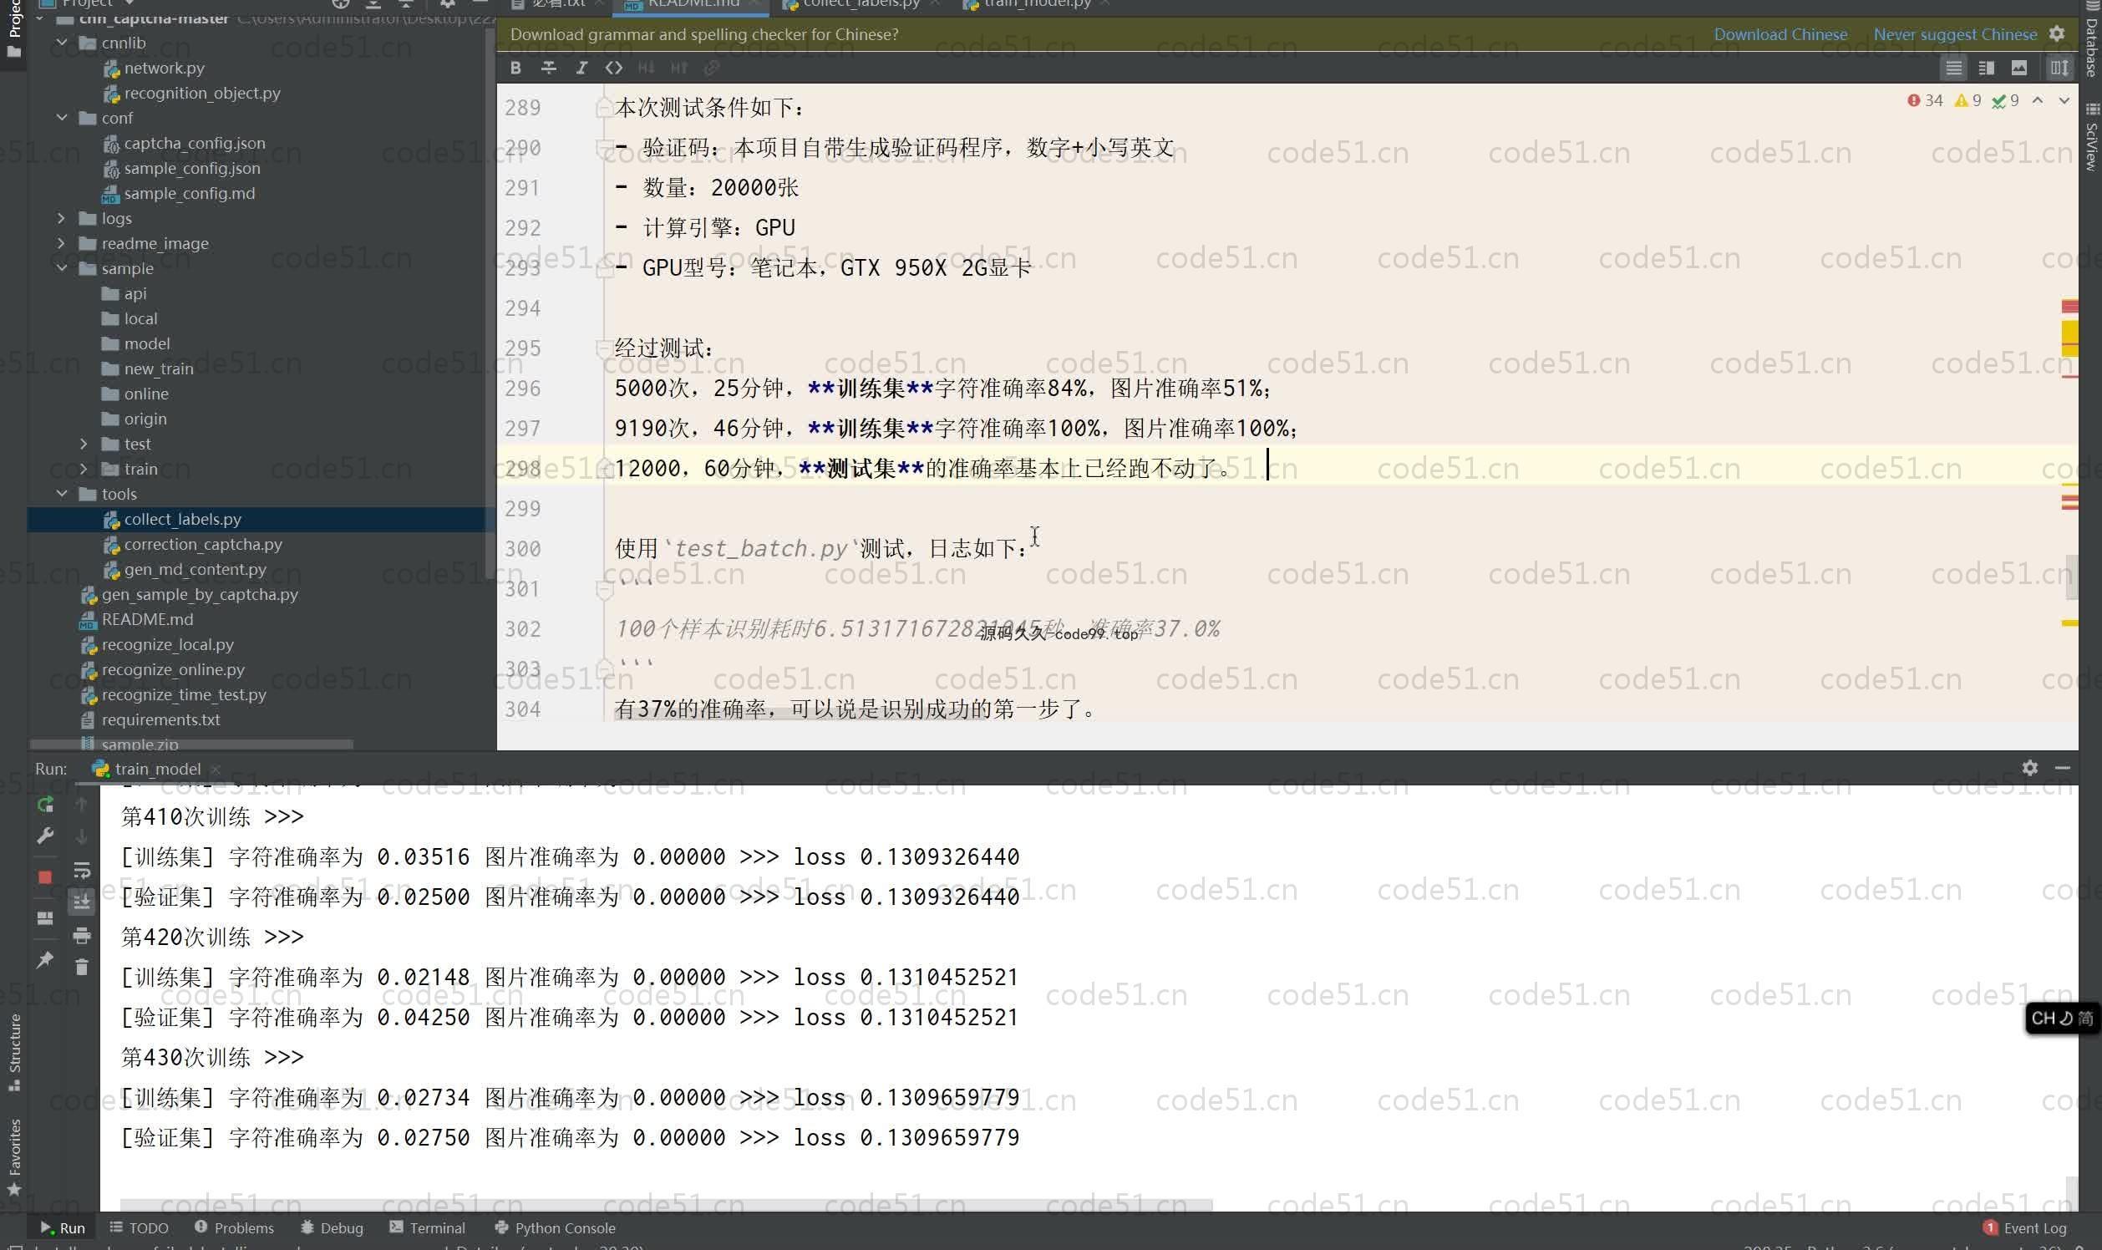This screenshot has width=2102, height=1250.
Task: Toggle the fold marker on line 301
Action: coord(605,590)
